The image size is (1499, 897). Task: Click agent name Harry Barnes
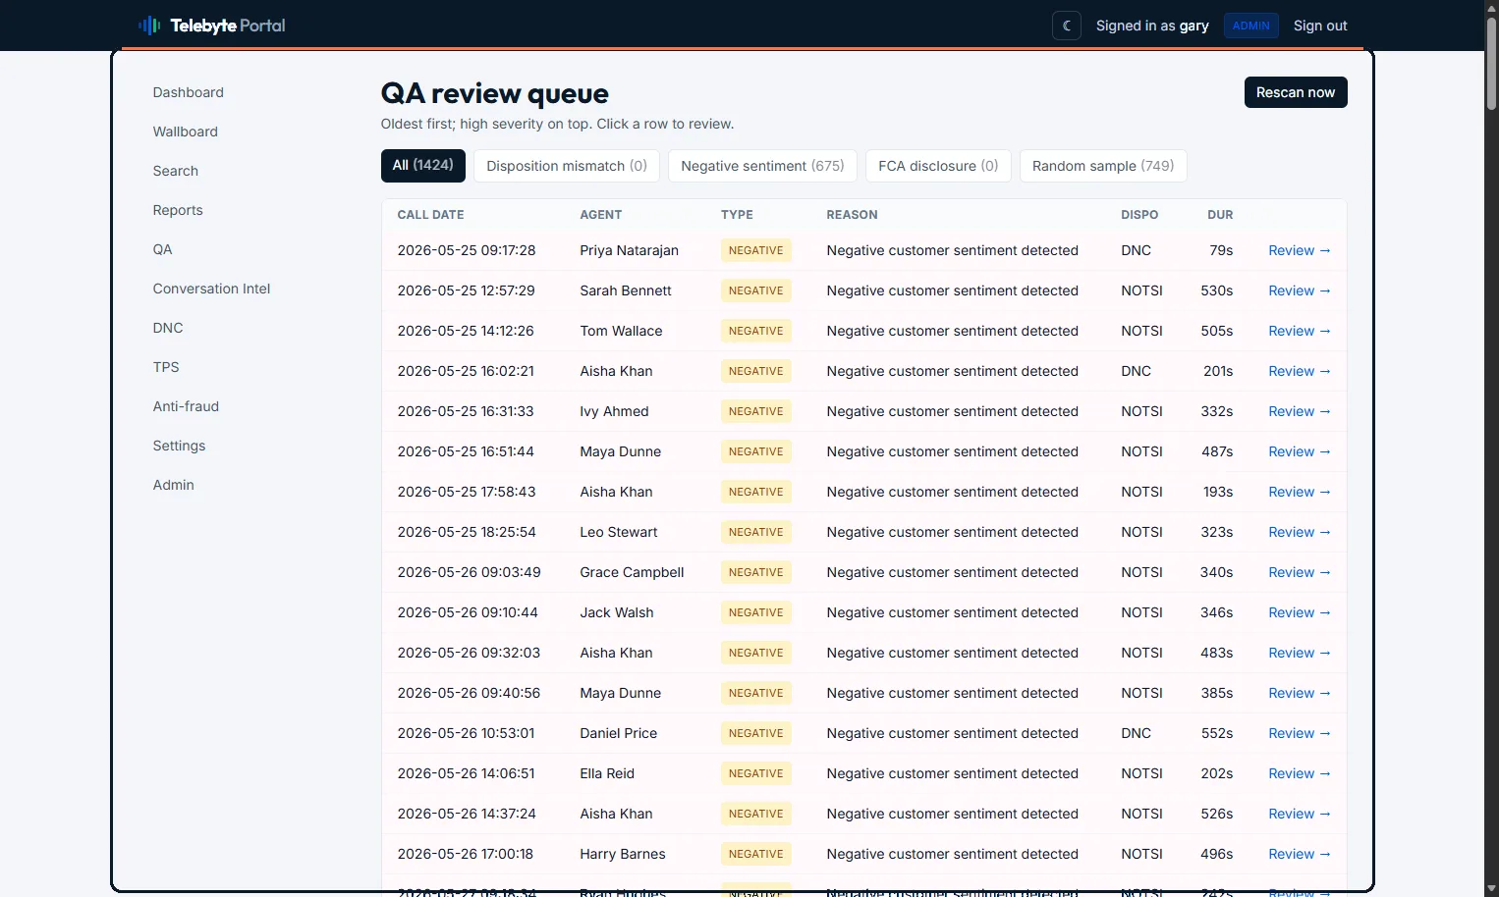coord(623,854)
